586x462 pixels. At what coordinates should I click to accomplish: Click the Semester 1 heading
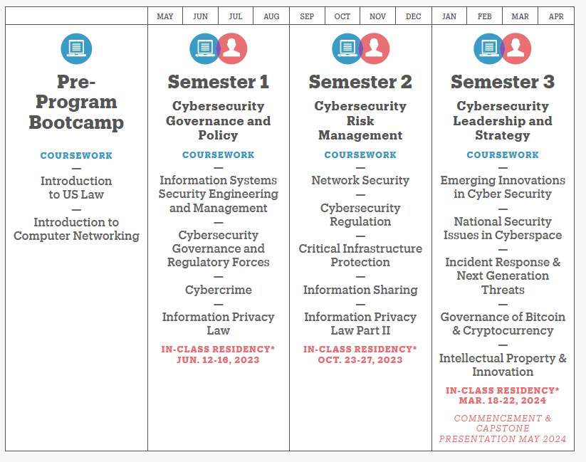click(x=219, y=83)
